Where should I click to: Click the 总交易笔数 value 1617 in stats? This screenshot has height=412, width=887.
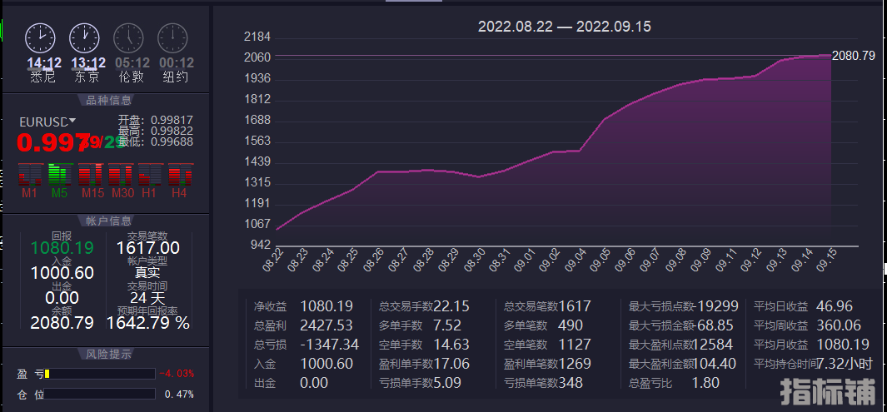coord(576,307)
